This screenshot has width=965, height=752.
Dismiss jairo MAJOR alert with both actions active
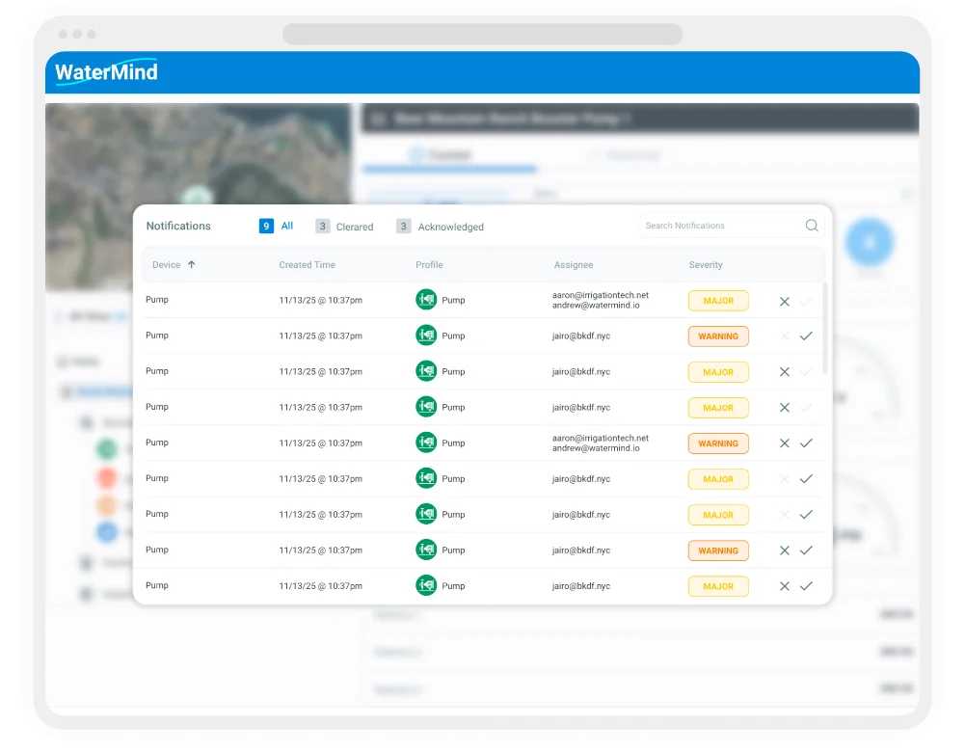coord(785,586)
